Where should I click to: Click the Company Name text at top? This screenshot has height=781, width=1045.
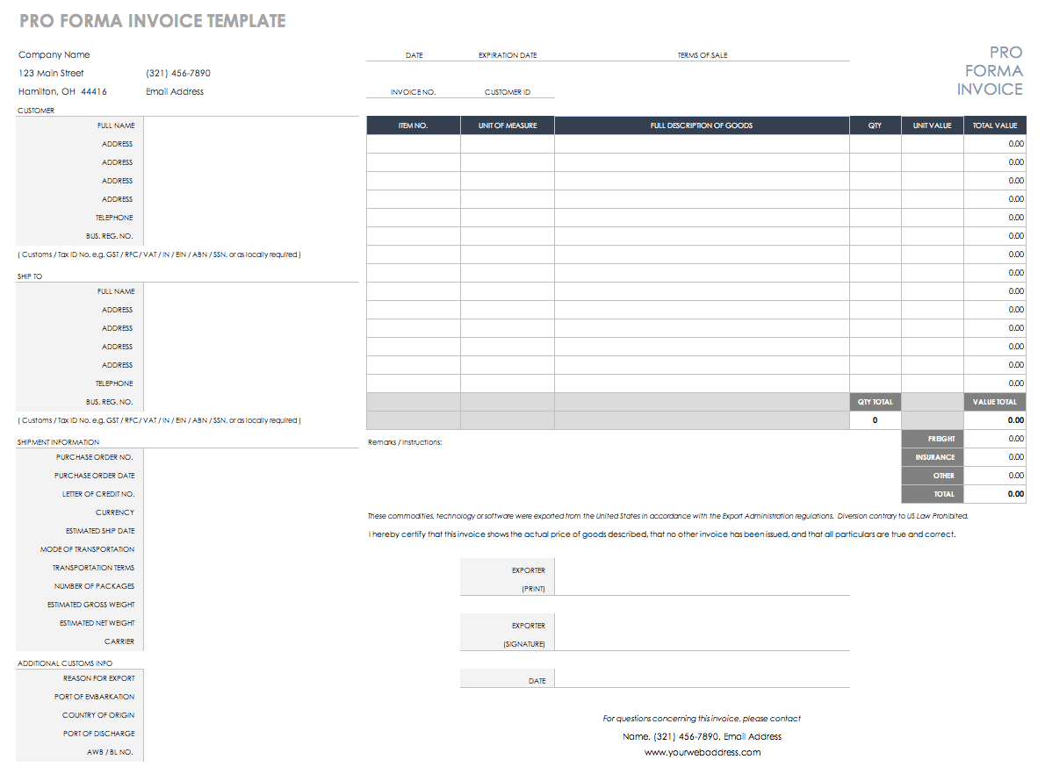(x=54, y=55)
